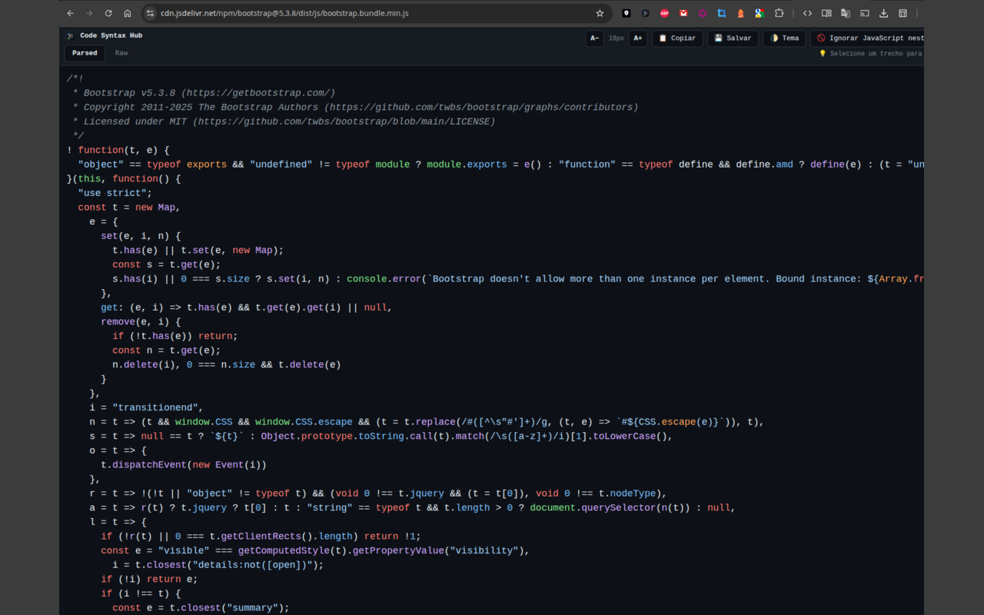Viewport: 984px width, 615px height.
Task: Click the t.dispatchEvent(new Event(i)) line
Action: pyautogui.click(x=184, y=465)
